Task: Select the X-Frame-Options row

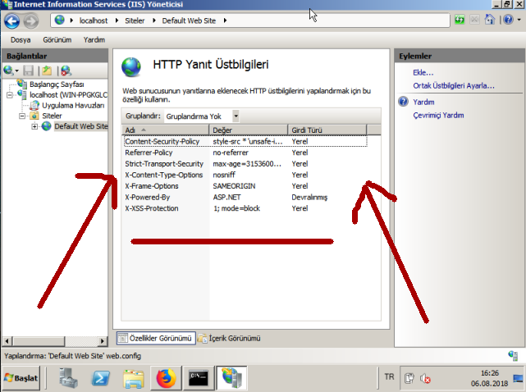Action: (x=245, y=186)
